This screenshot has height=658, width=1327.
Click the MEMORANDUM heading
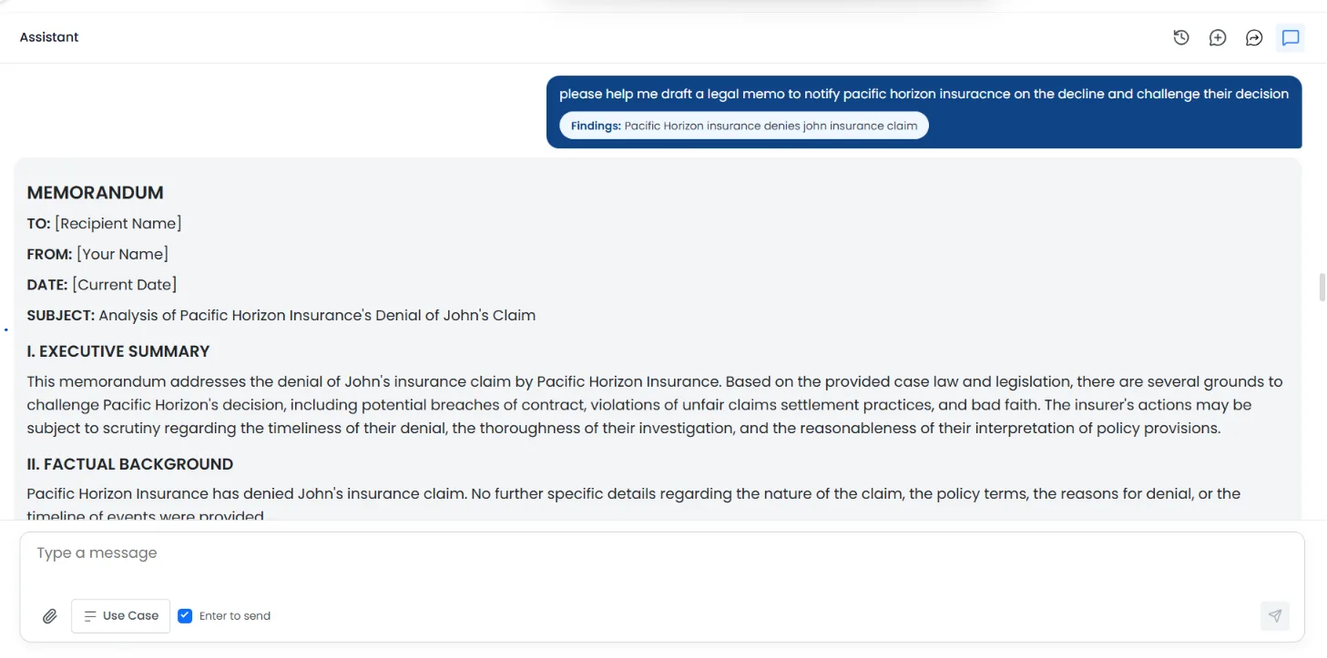pos(96,193)
